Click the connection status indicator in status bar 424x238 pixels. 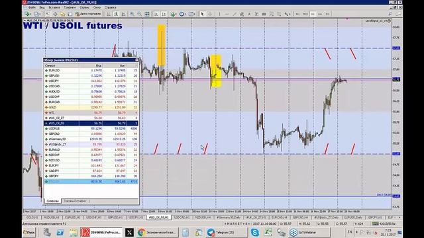click(384, 223)
